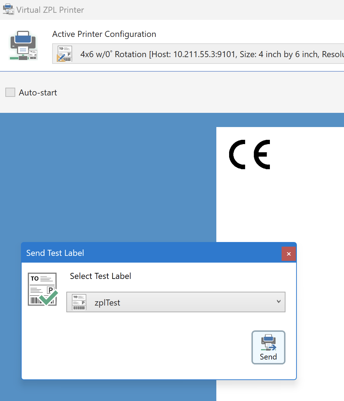Click the Send Test Label dialog title bar
The width and height of the screenshot is (344, 401).
pyautogui.click(x=142, y=253)
